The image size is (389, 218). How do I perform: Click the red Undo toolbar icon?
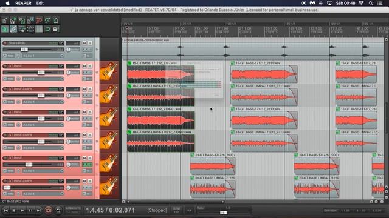pos(39,20)
